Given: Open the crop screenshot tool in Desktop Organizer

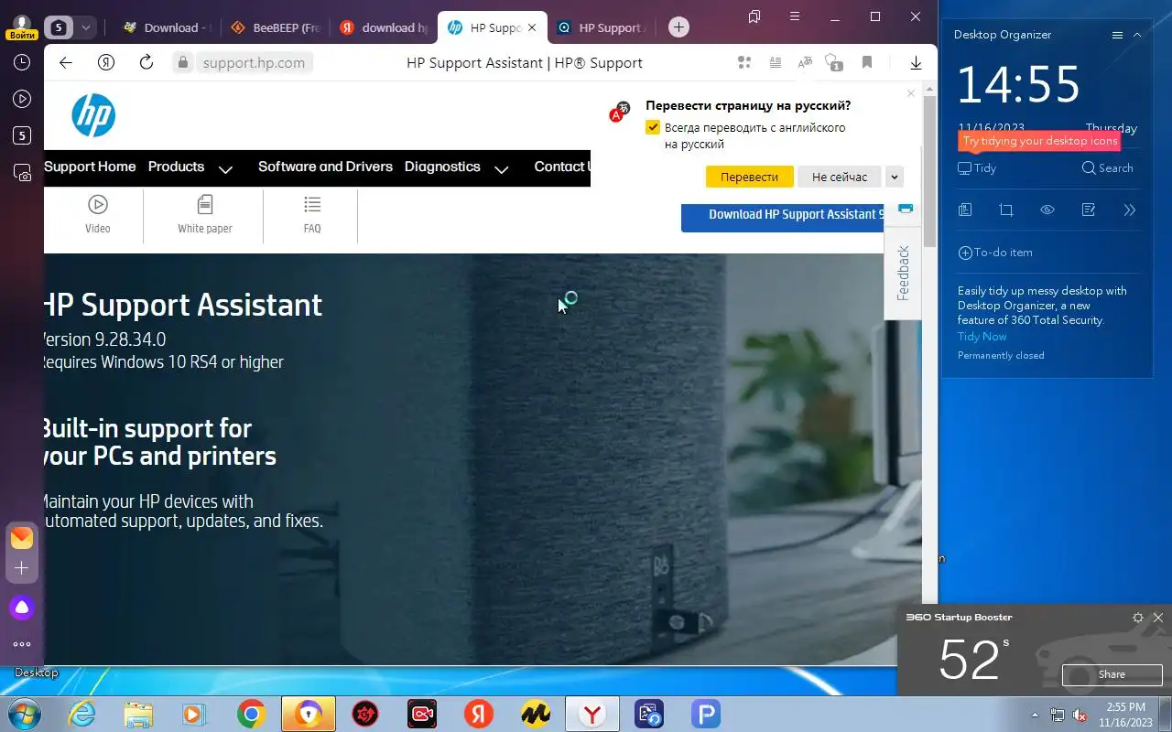Looking at the screenshot, I should pyautogui.click(x=1006, y=210).
